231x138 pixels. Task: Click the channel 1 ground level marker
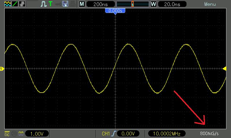point(2,69)
